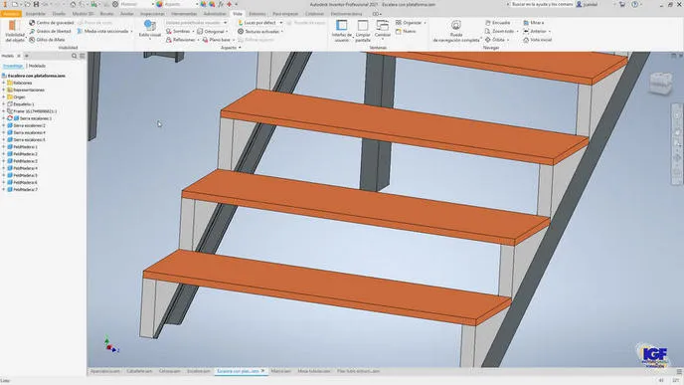
Task: Switch to the Herramientas tab
Action: click(184, 14)
